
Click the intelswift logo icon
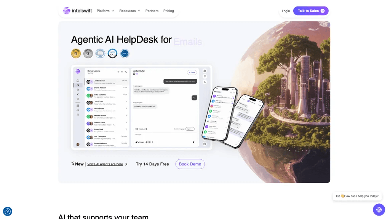click(66, 10)
